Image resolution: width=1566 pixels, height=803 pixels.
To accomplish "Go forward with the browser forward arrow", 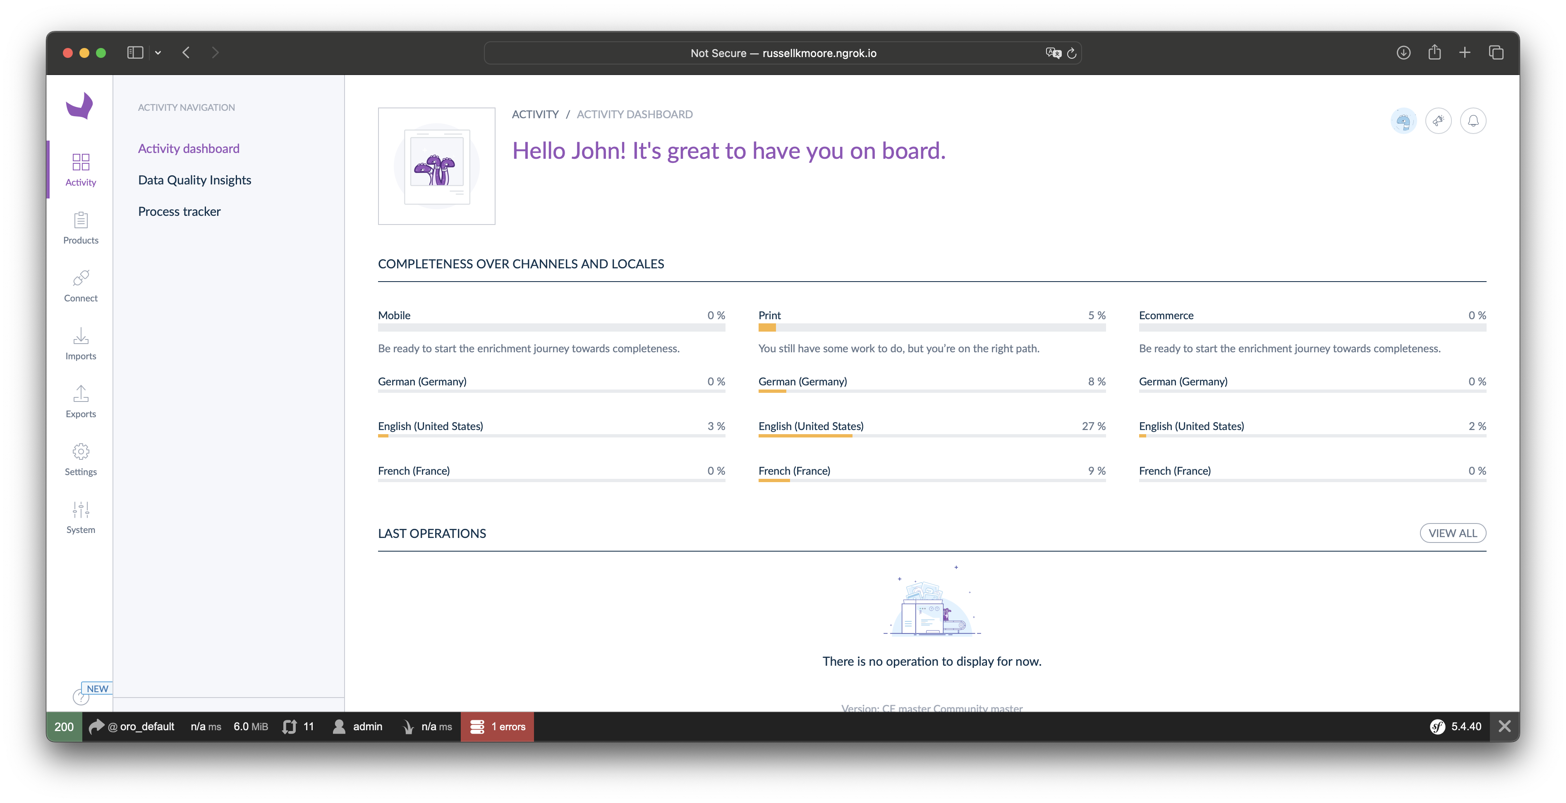I will [215, 53].
